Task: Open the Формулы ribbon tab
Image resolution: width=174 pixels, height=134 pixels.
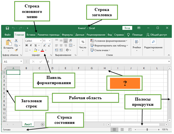Action: click(x=67, y=35)
